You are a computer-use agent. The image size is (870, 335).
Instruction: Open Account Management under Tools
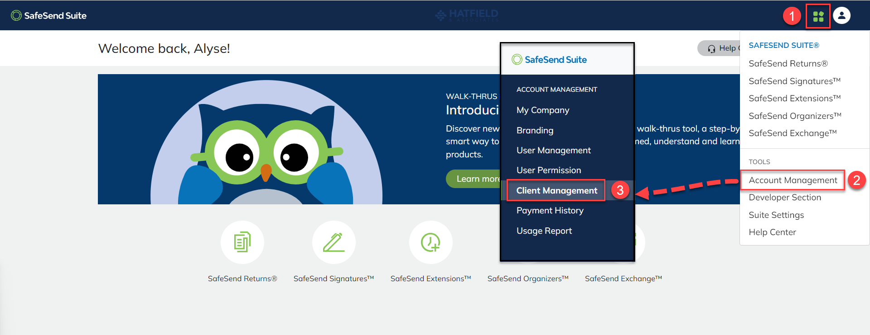[x=793, y=180]
